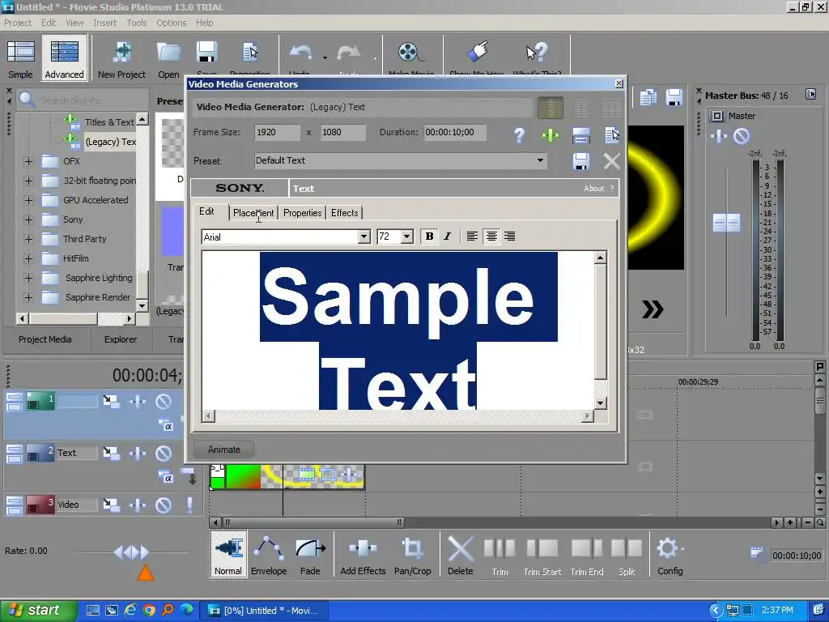Center align the text
The height and width of the screenshot is (622, 829).
tap(491, 236)
